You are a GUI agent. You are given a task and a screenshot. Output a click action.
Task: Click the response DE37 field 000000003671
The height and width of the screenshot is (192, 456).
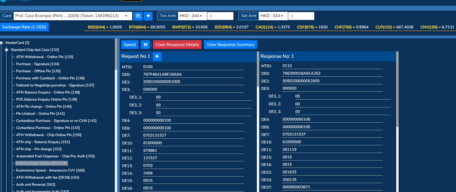pos(332,187)
